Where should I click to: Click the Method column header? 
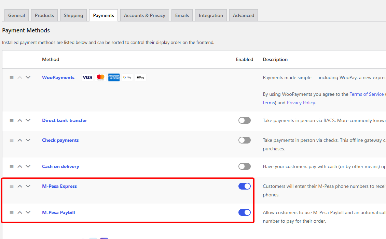51,59
